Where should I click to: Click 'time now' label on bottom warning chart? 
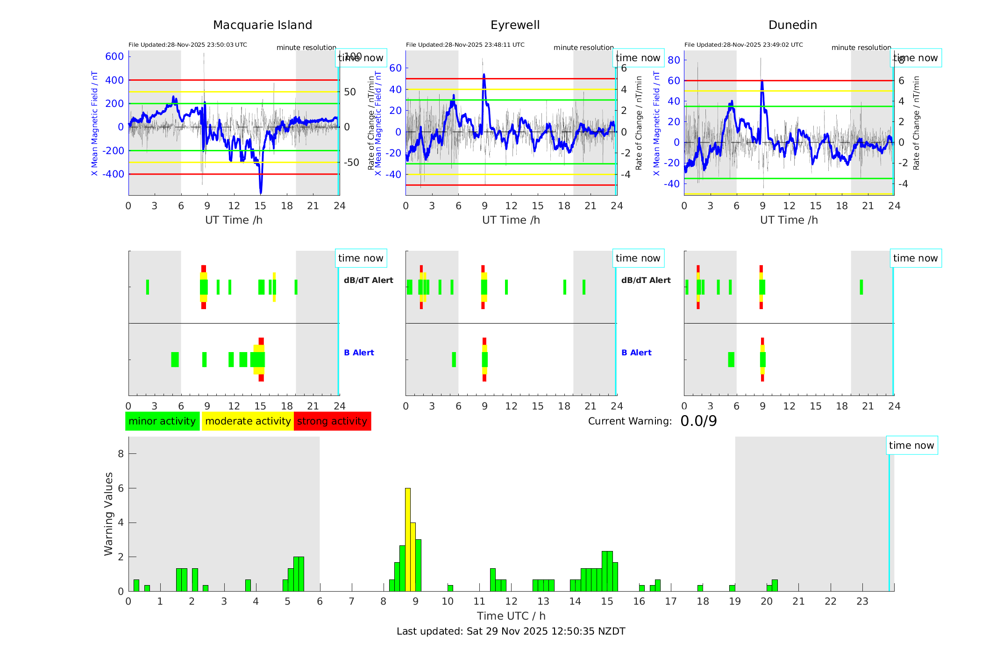point(911,445)
